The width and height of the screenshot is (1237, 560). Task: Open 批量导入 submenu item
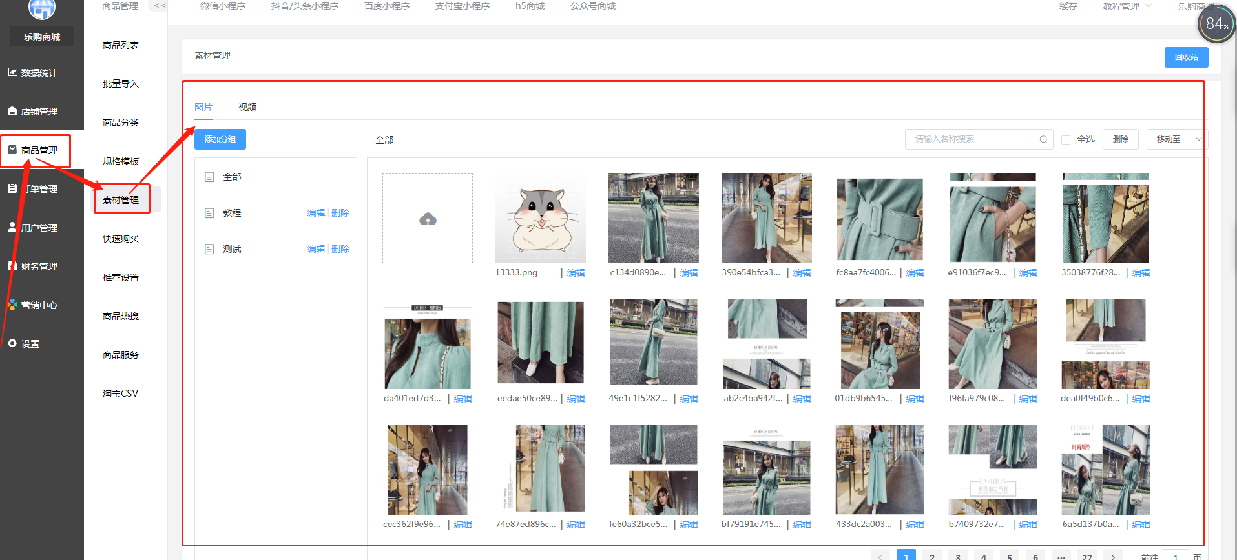[121, 84]
